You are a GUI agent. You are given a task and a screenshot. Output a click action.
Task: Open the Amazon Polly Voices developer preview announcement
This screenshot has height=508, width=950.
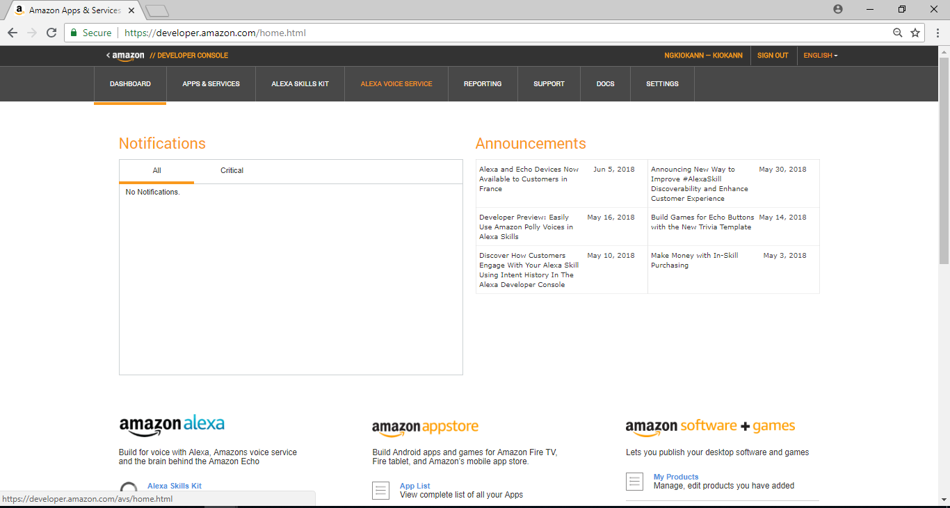526,227
